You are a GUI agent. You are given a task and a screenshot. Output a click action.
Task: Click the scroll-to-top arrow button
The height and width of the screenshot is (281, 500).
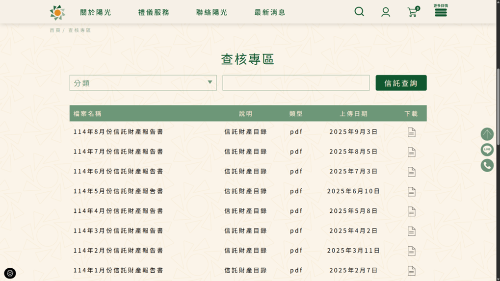point(487,134)
